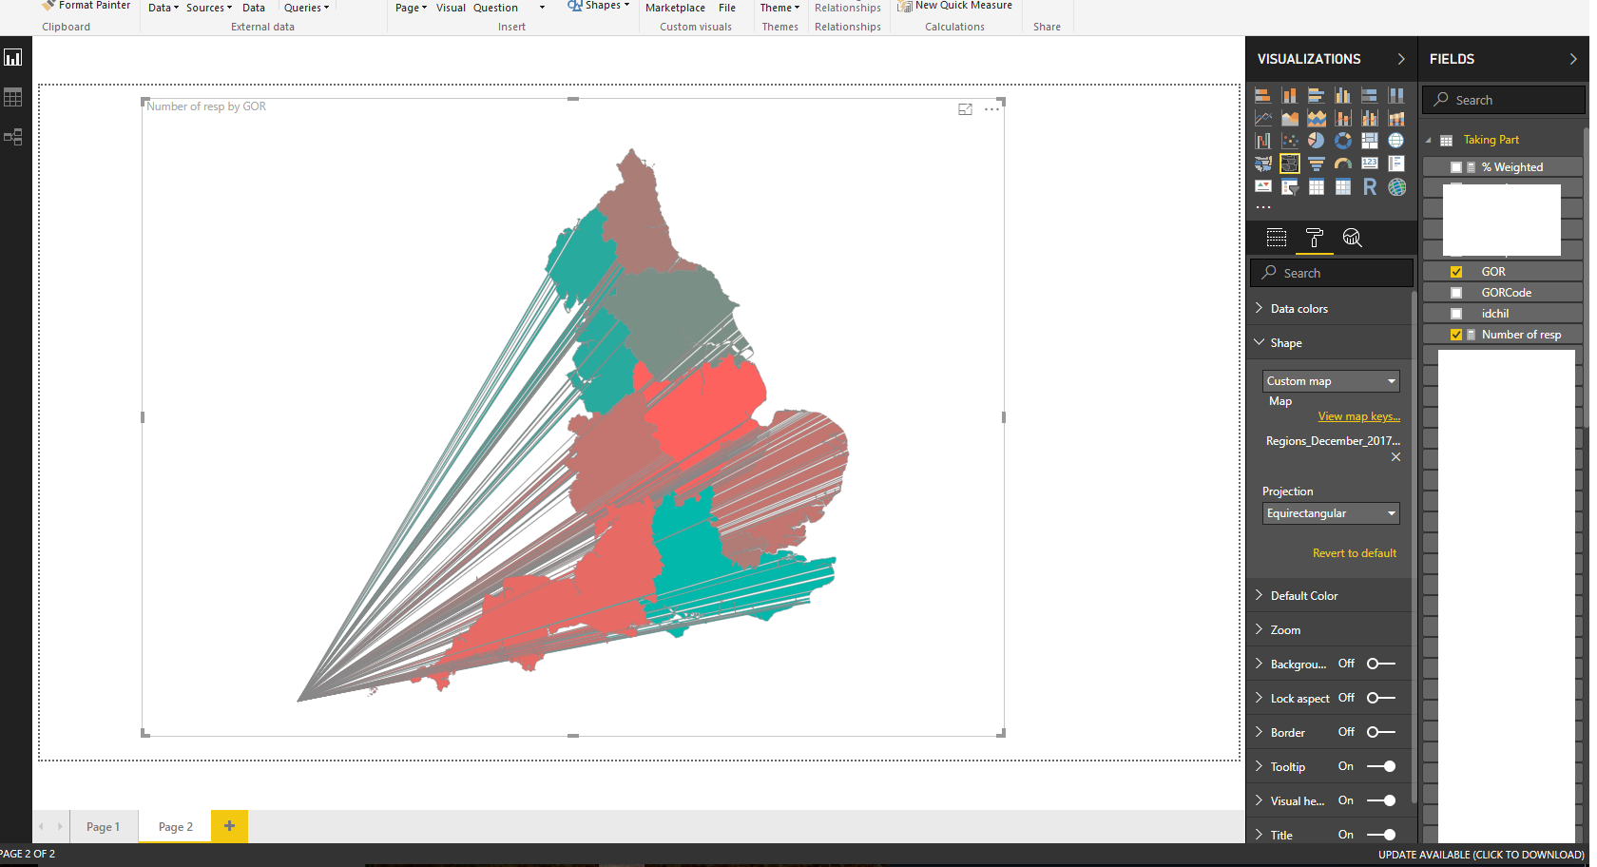Image resolution: width=1597 pixels, height=867 pixels.
Task: Check the idchil field checkbox
Action: click(x=1456, y=314)
